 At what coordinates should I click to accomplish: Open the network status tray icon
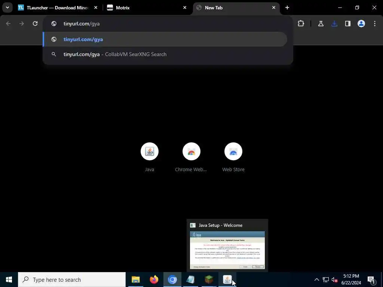[326, 280]
